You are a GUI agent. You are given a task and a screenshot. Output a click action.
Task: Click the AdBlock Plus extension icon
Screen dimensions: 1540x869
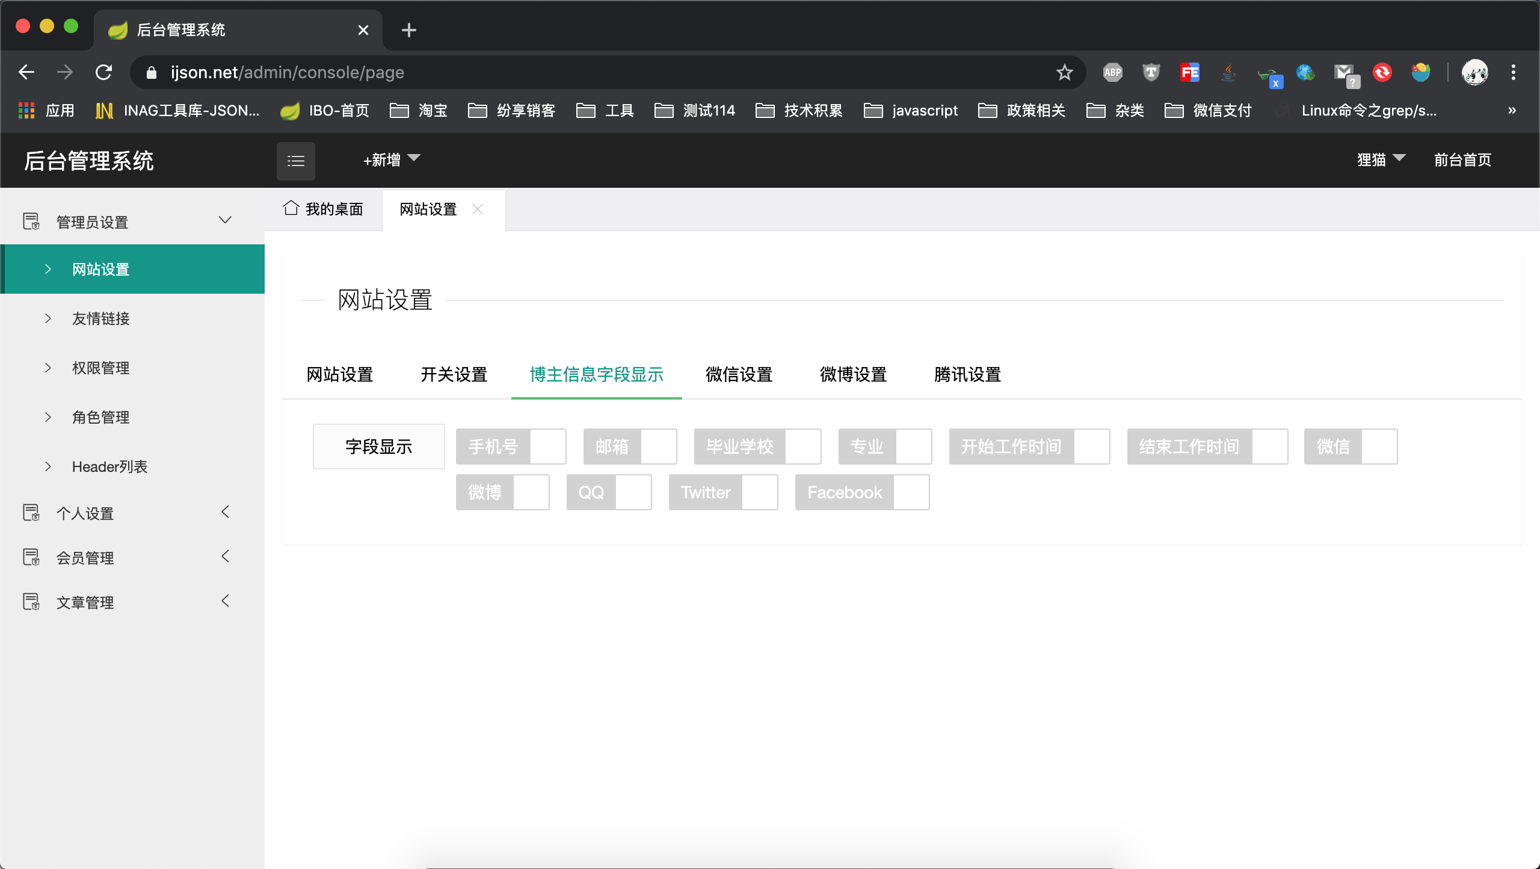pyautogui.click(x=1112, y=73)
